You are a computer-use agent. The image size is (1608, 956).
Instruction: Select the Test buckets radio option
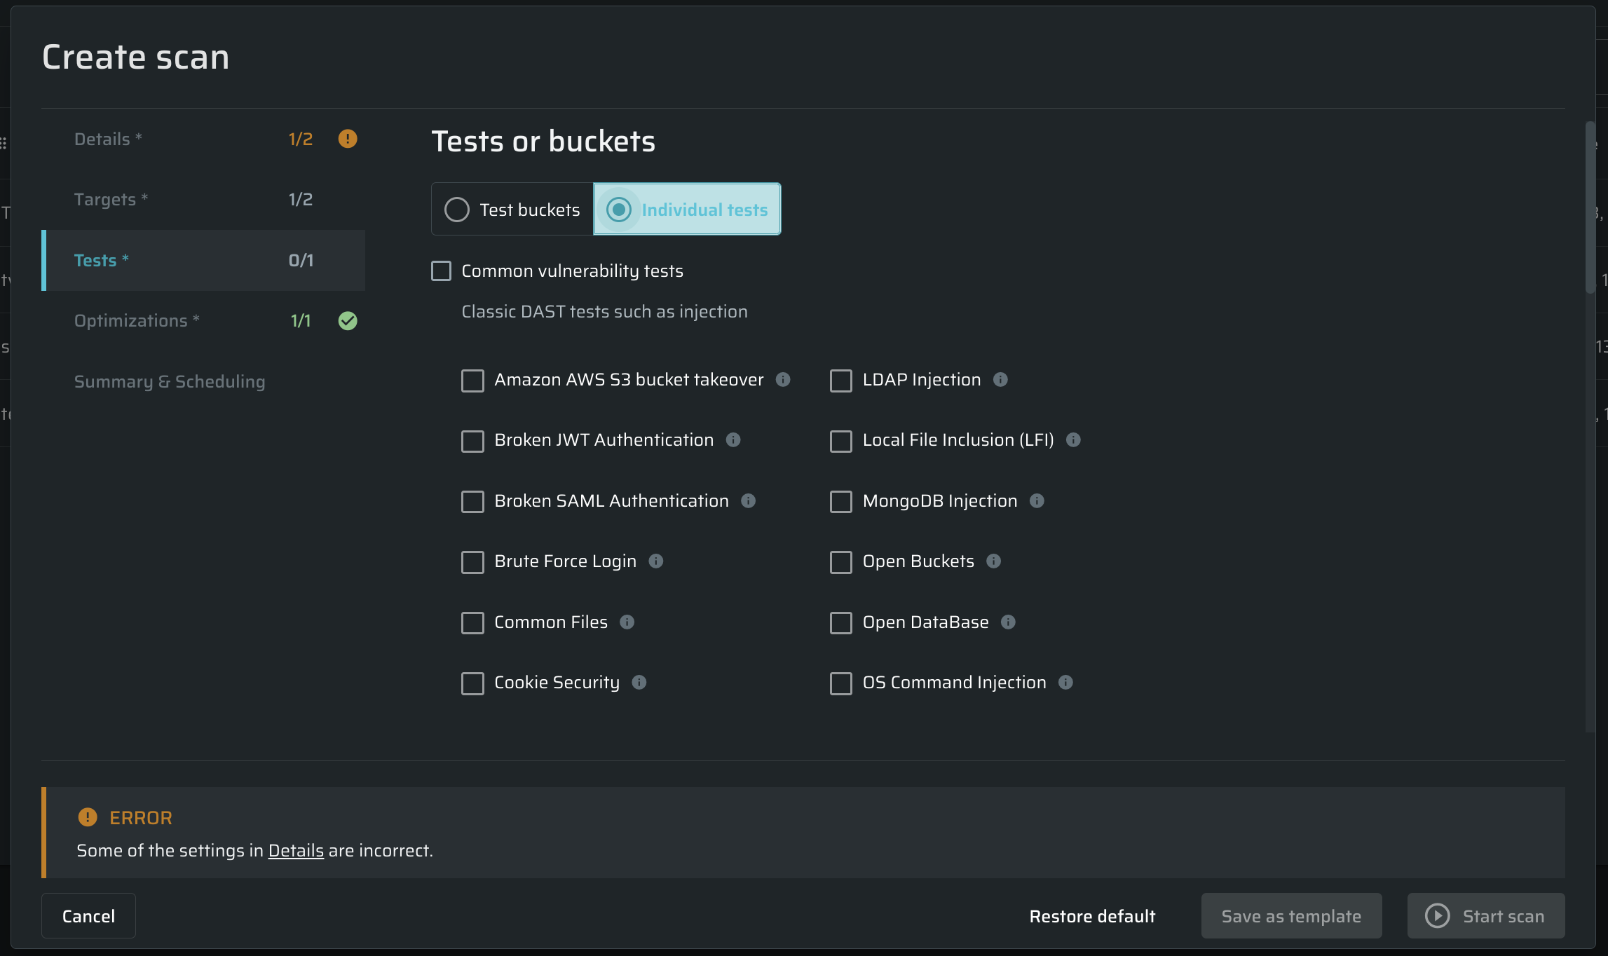457,210
